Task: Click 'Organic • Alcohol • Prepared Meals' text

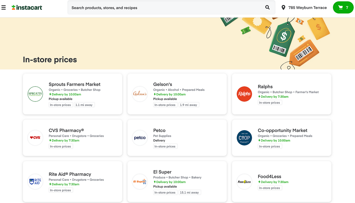Action: point(179,90)
